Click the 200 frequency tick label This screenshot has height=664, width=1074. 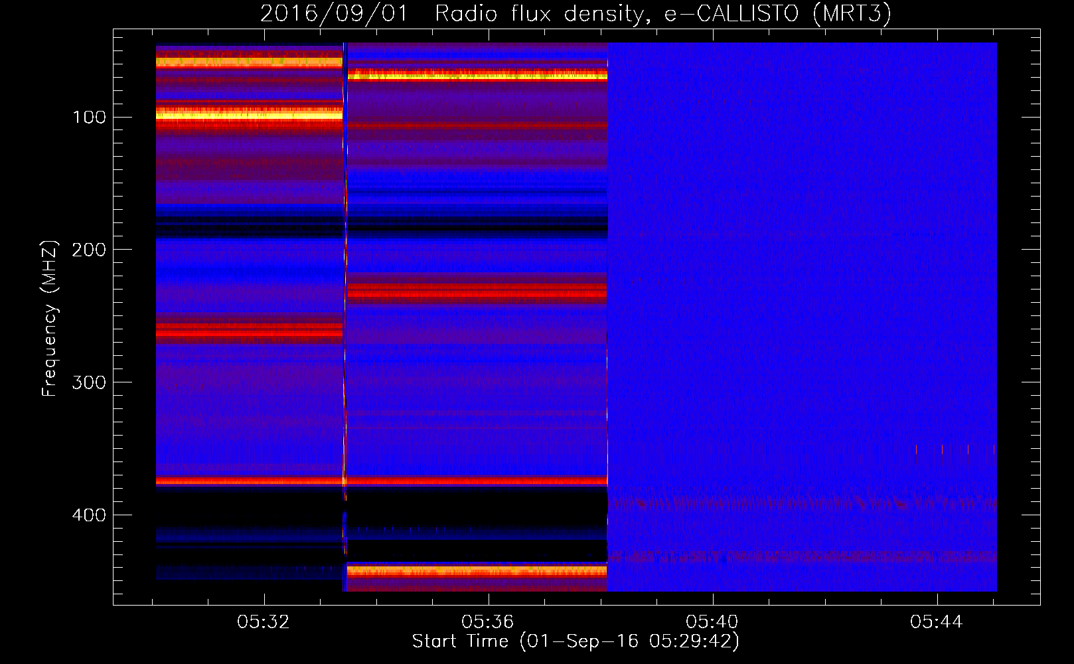90,250
